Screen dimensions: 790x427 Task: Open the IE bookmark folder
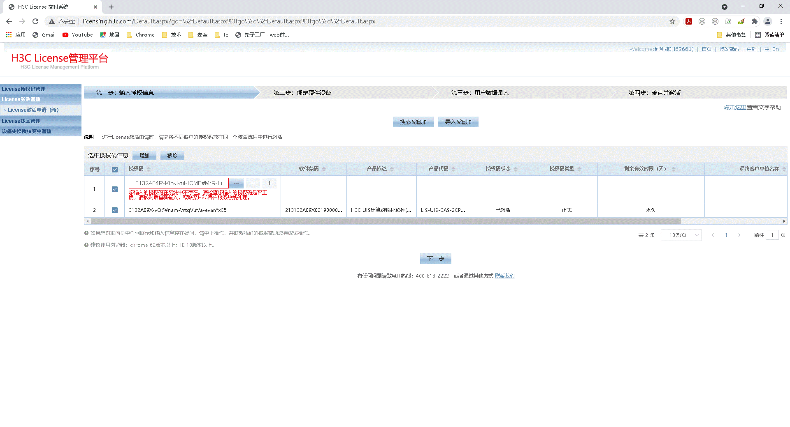[221, 35]
